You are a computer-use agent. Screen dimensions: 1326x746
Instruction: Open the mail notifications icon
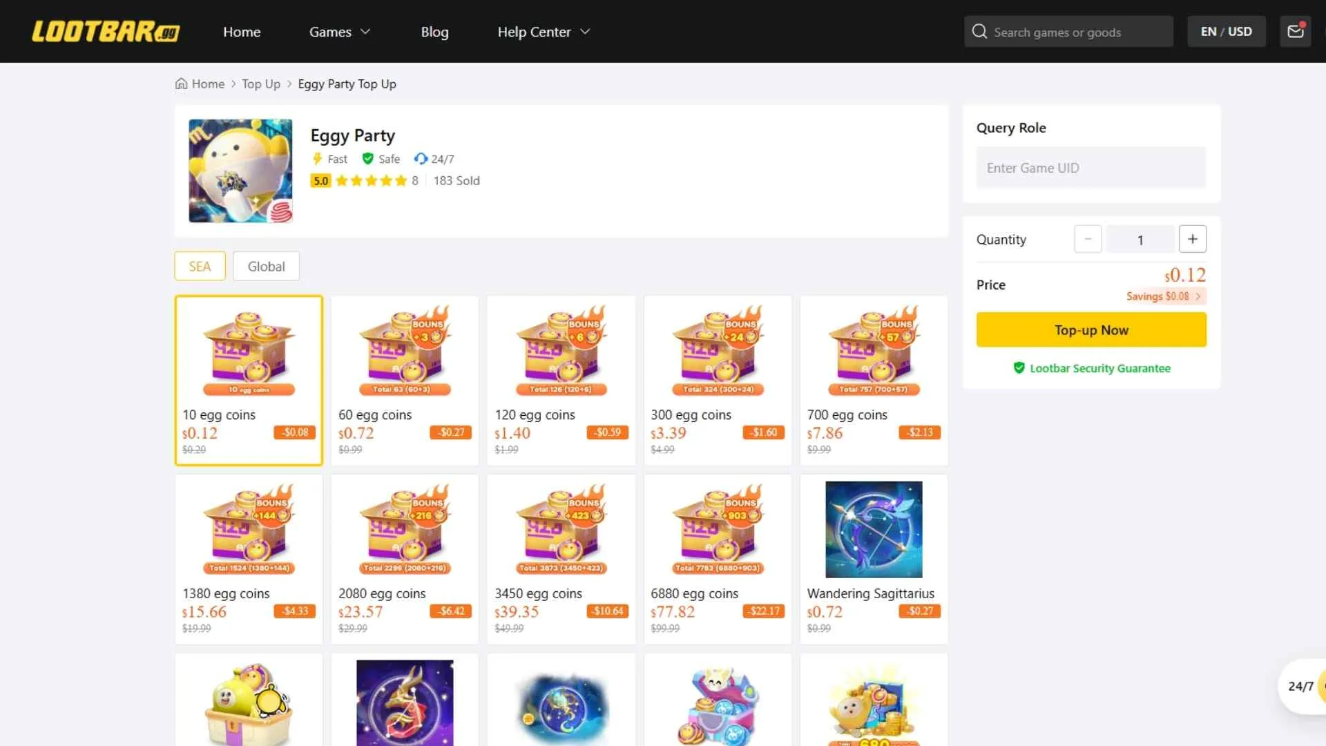coord(1295,31)
